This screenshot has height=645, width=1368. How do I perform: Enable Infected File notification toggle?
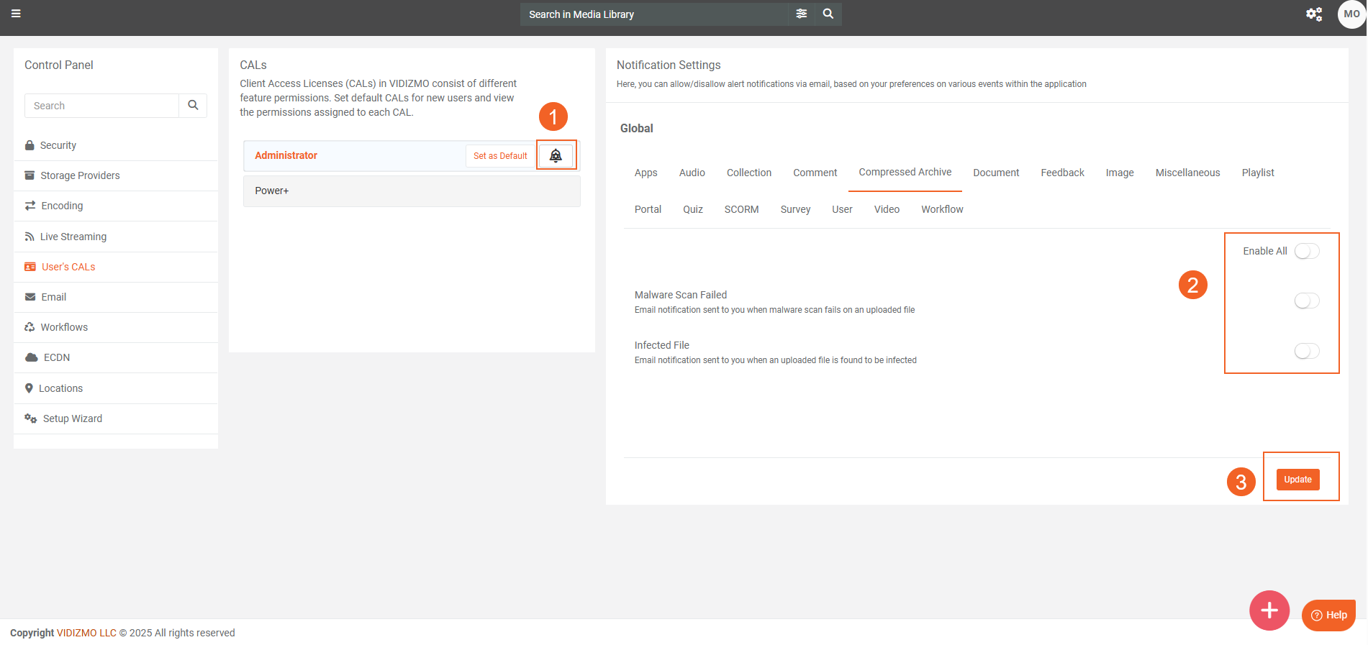(1306, 351)
